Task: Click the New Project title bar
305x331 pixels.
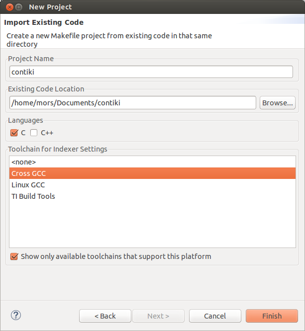Action: coord(149,7)
